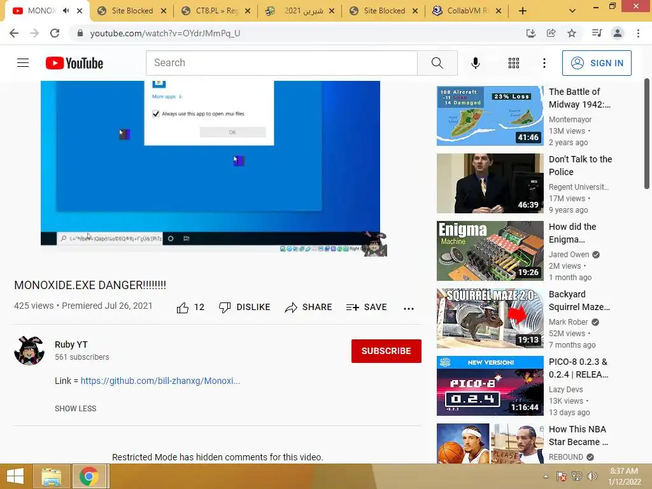
Task: Show hidden system tray icons
Action: click(x=546, y=476)
